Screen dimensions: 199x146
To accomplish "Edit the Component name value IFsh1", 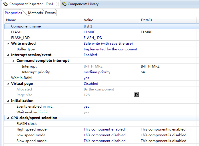I will [88, 26].
